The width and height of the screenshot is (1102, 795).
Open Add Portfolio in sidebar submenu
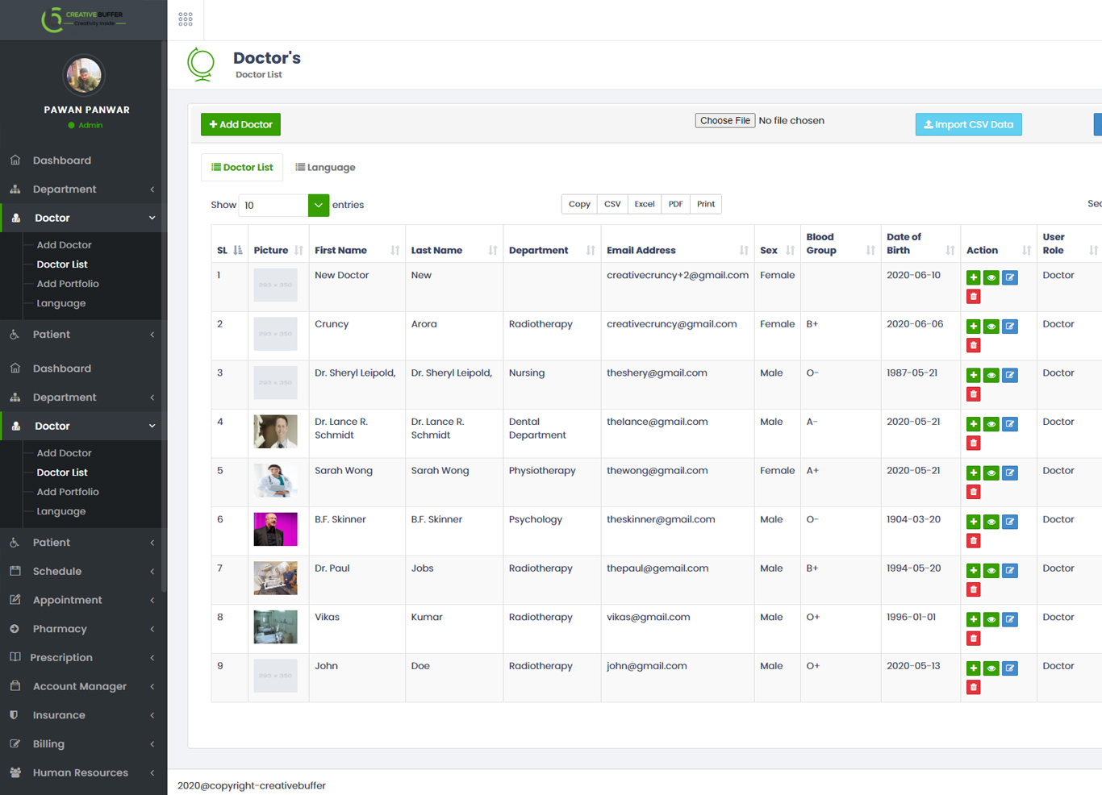(68, 284)
